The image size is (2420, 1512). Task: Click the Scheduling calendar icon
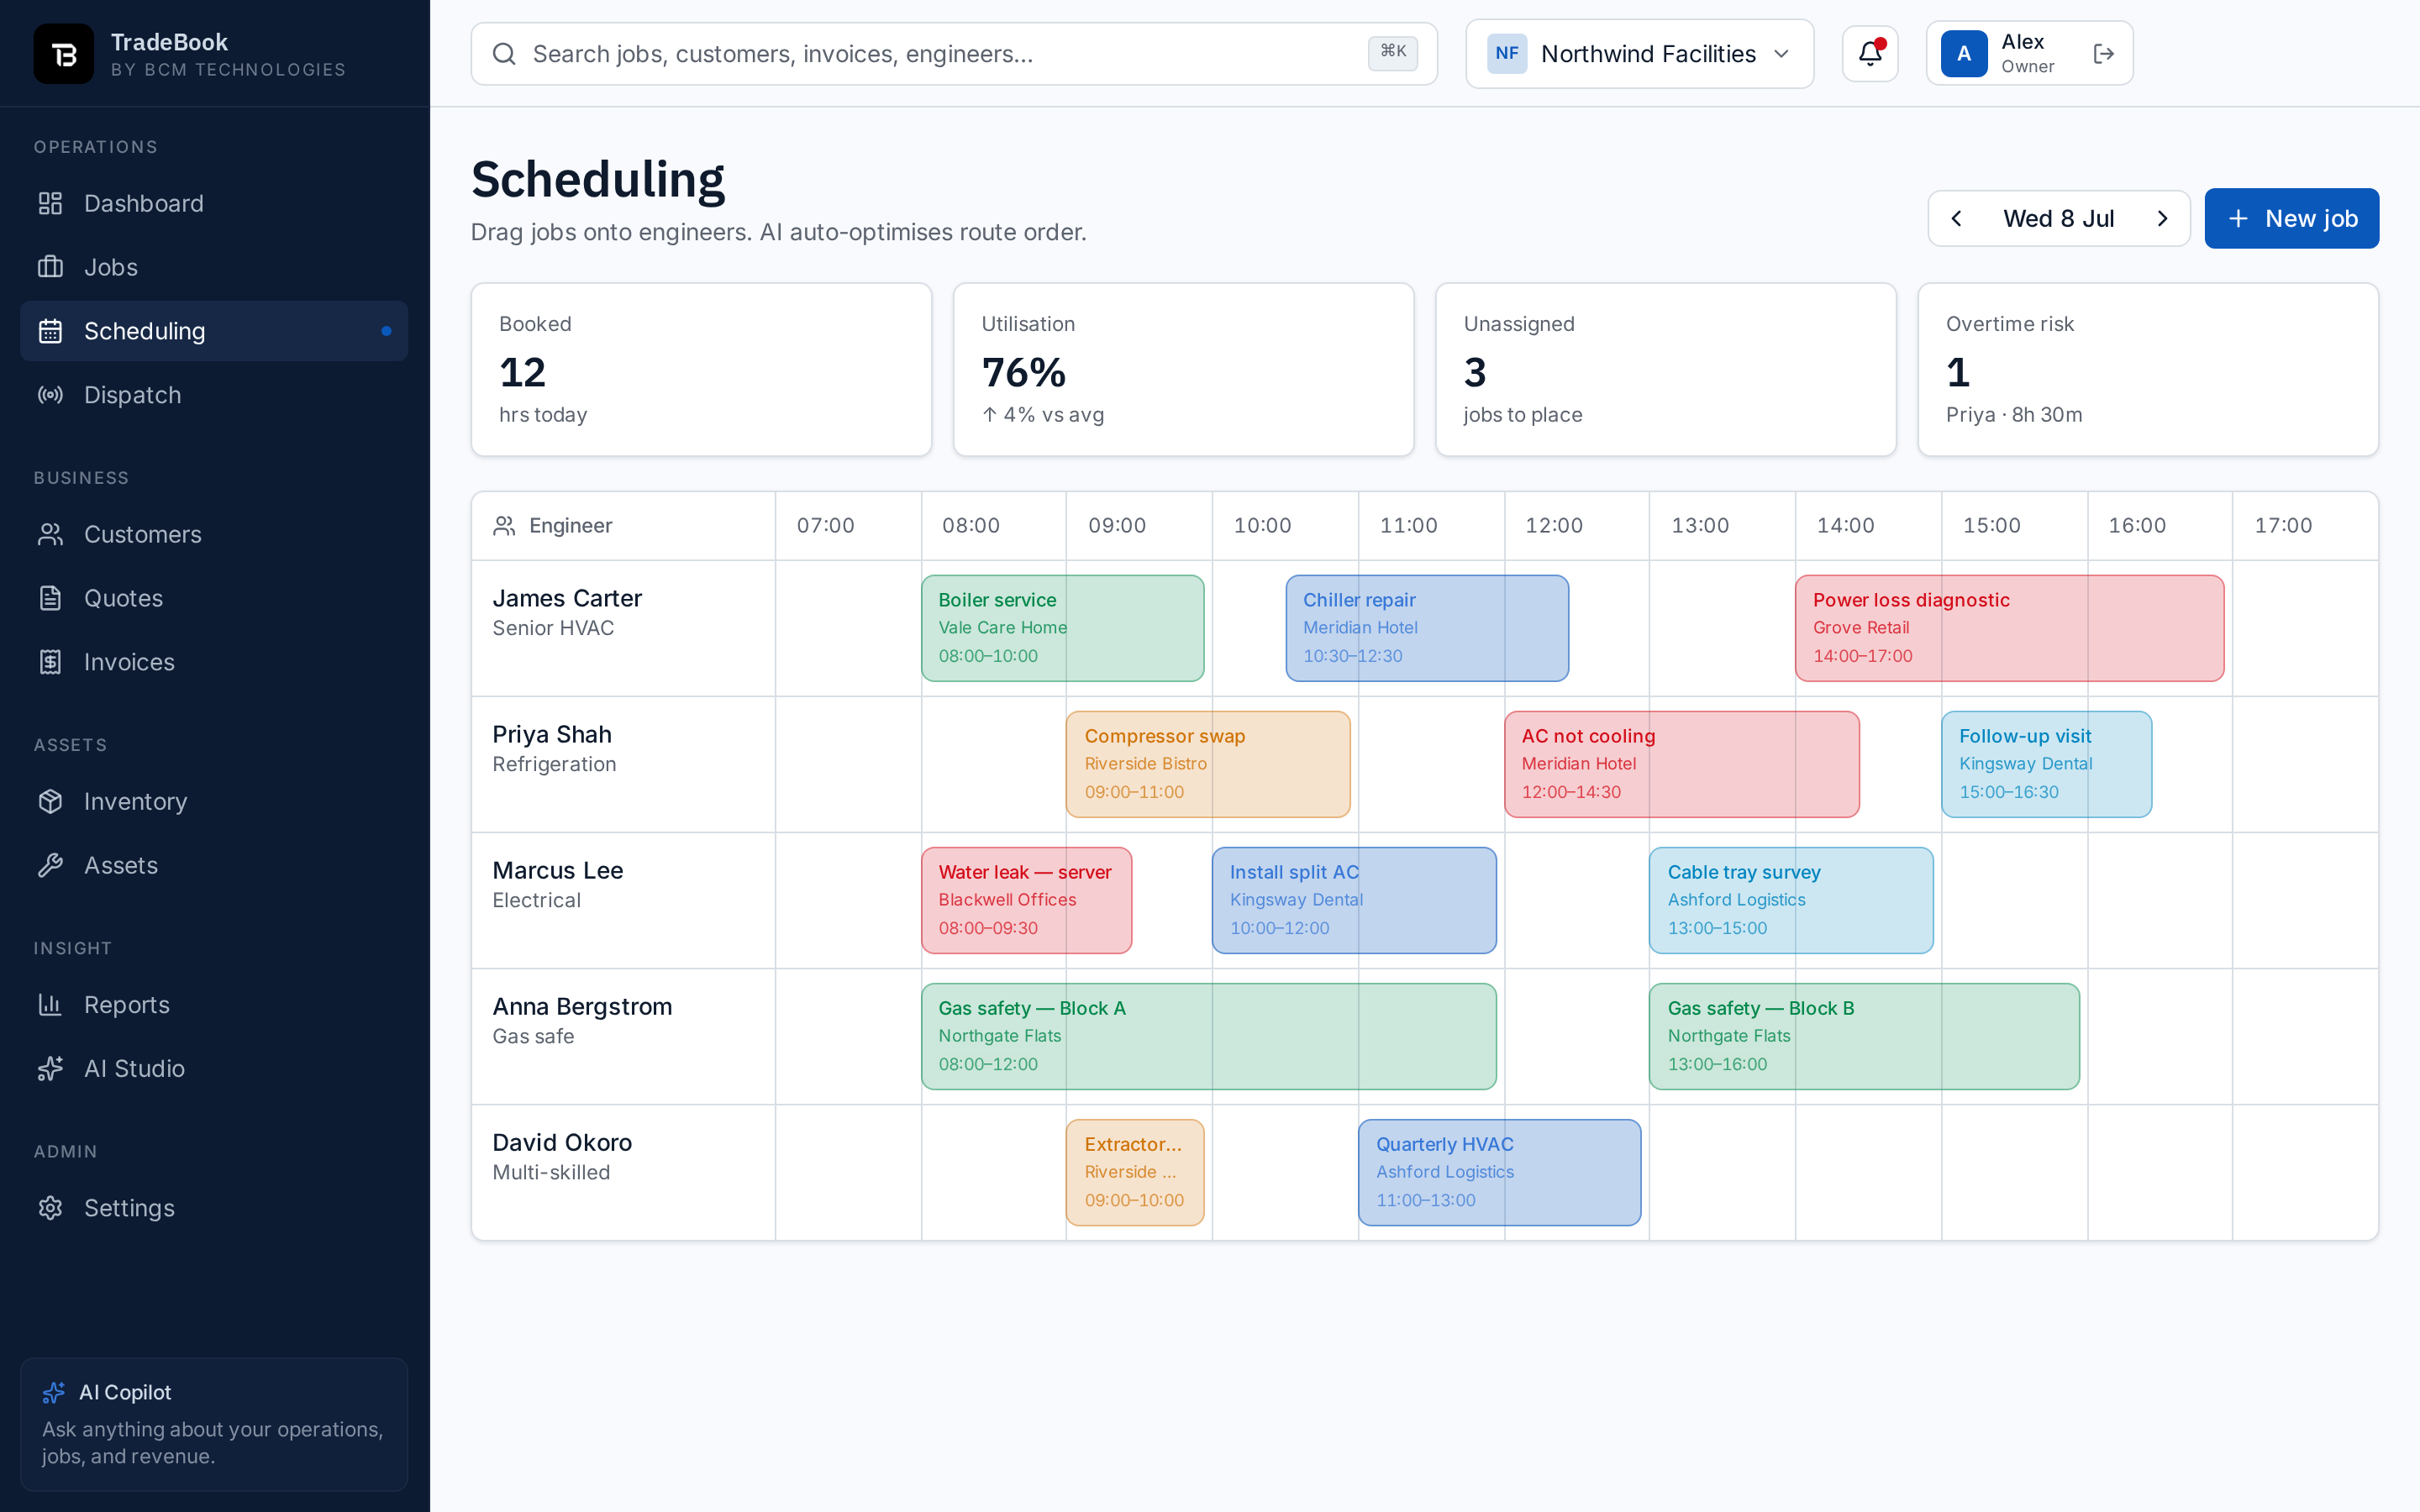(50, 331)
